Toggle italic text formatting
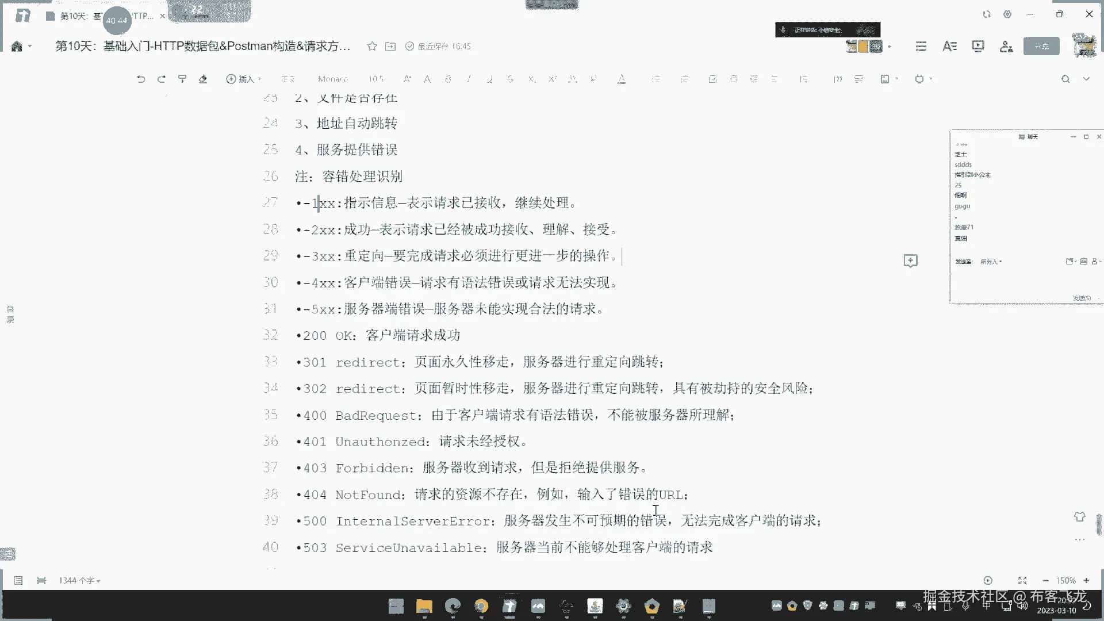The image size is (1104, 621). [x=469, y=79]
